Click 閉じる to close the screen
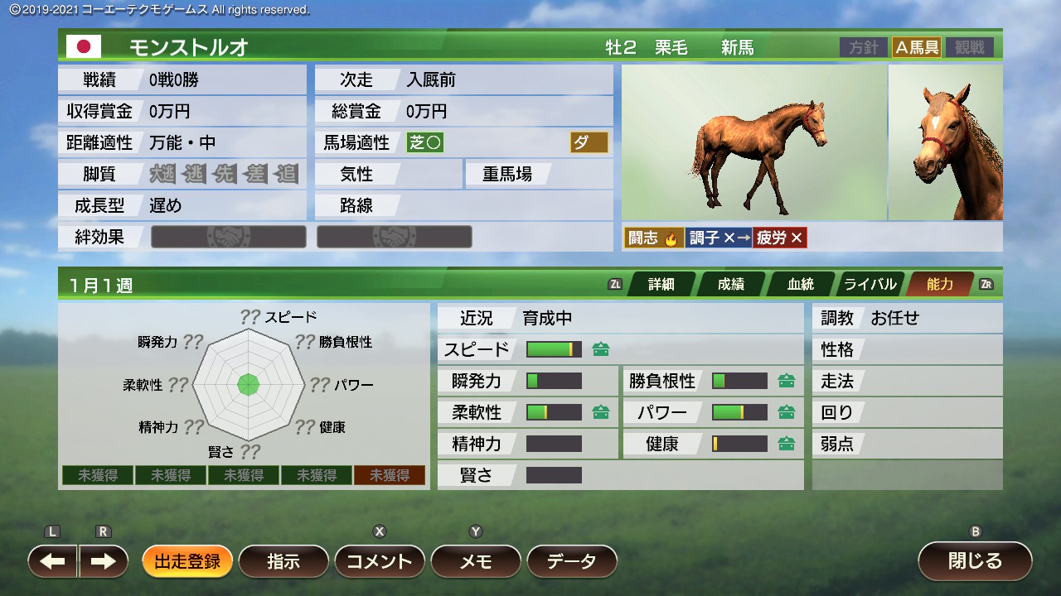Screen dimensions: 1061x596 [975, 561]
